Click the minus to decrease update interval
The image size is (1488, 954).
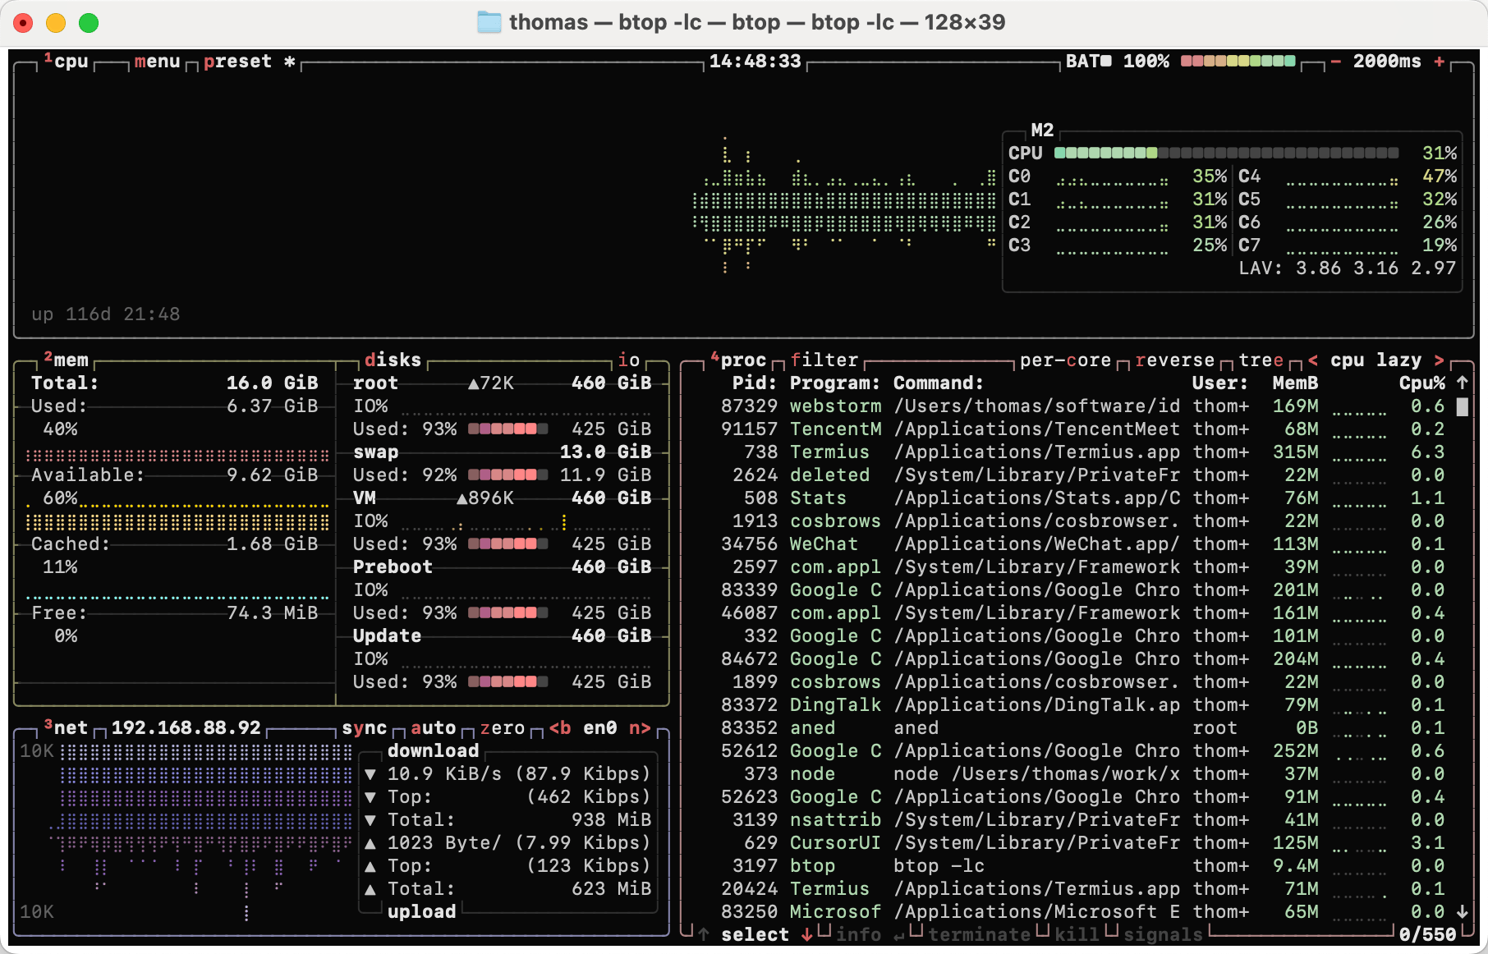pyautogui.click(x=1336, y=62)
